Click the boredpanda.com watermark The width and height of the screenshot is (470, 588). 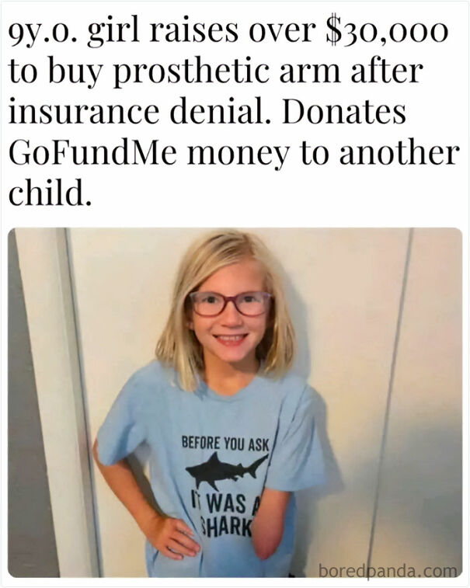pos(388,571)
